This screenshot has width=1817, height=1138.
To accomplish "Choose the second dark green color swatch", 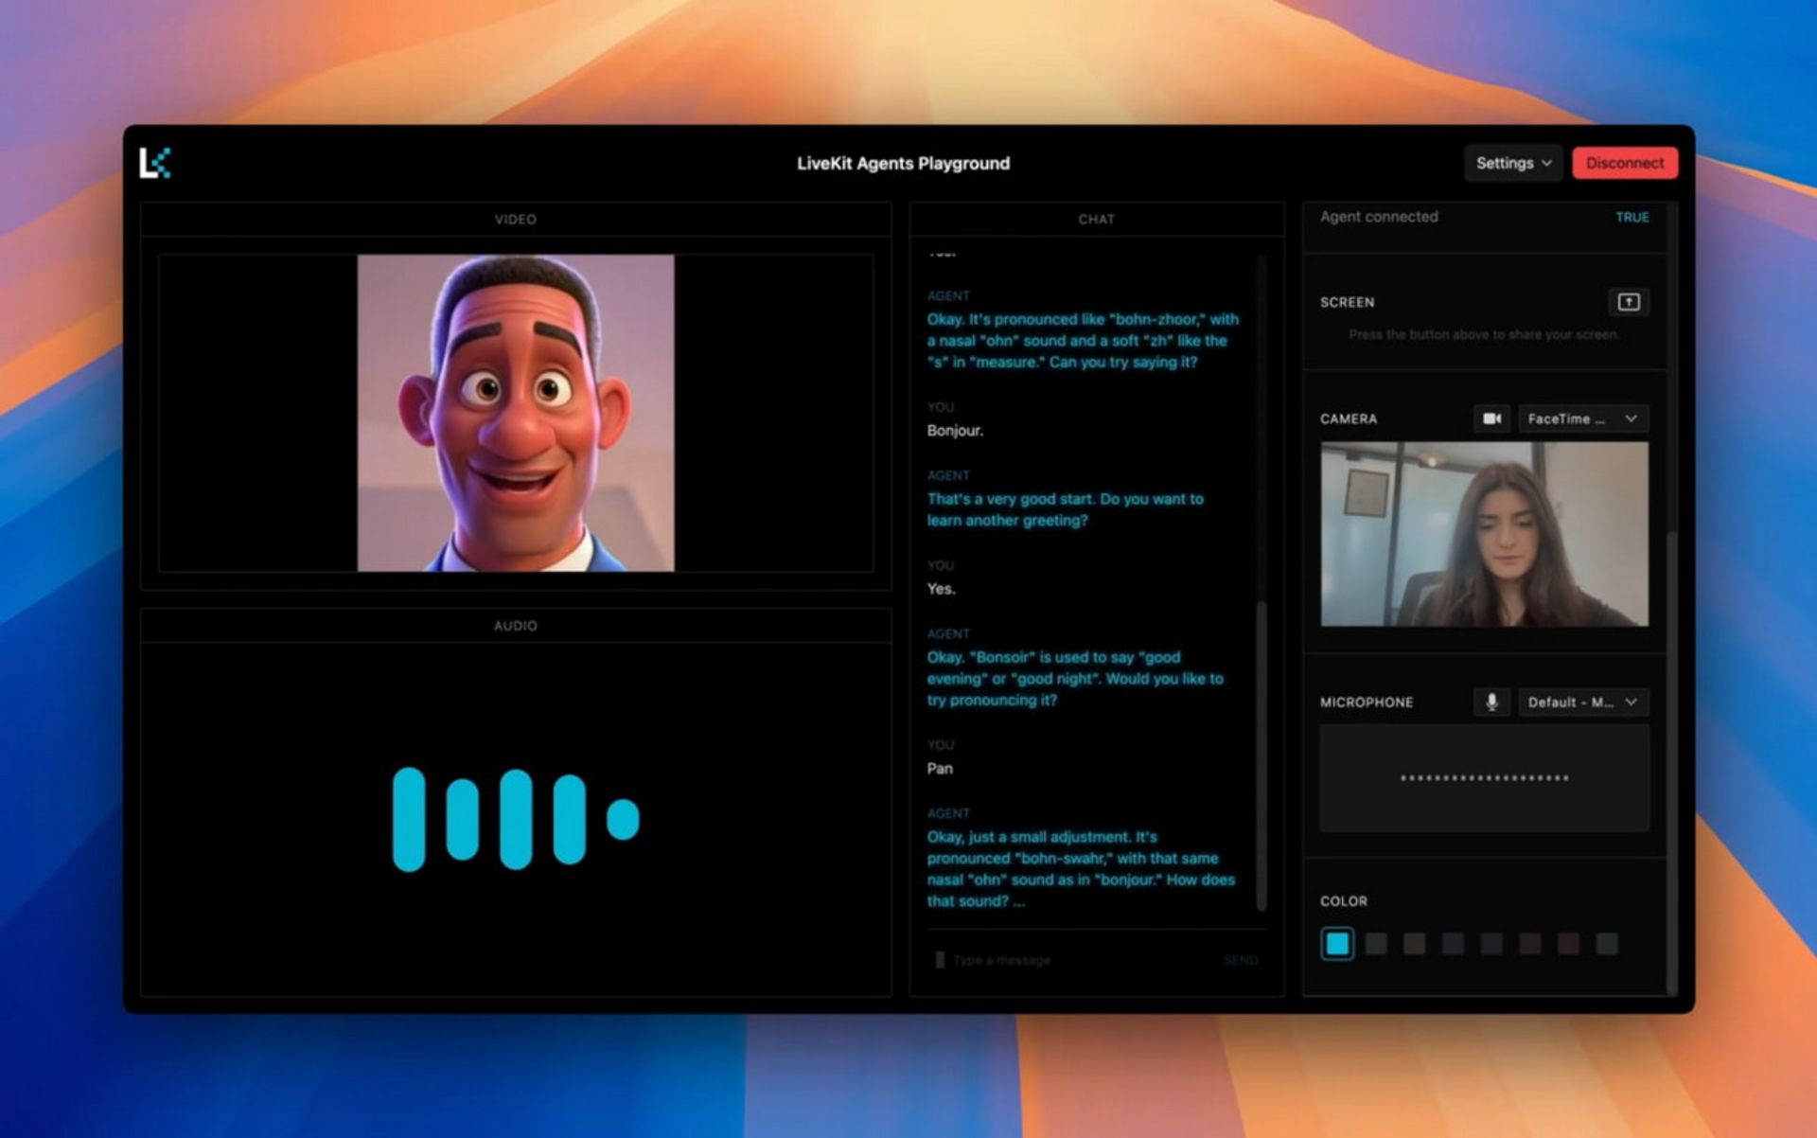I will (x=1376, y=943).
